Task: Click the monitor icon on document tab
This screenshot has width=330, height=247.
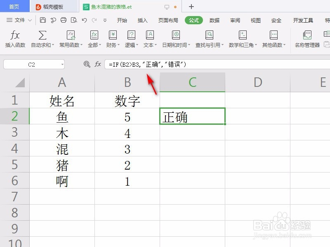Action: click(x=167, y=7)
